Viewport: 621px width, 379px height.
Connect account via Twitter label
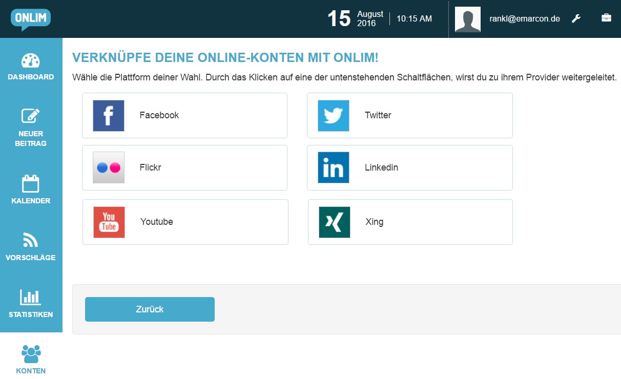click(378, 115)
